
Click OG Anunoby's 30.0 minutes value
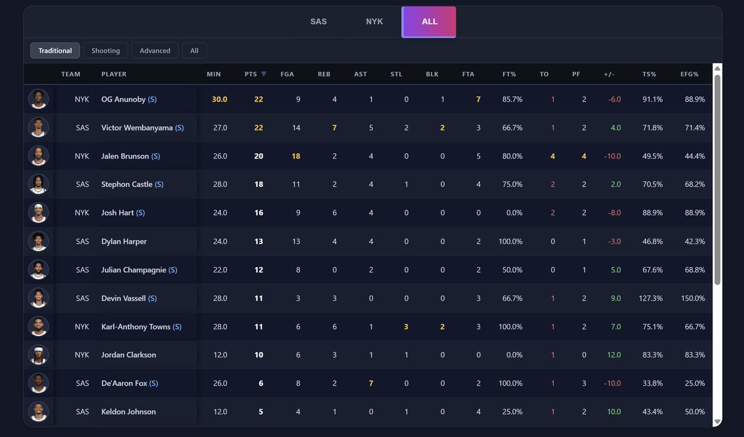pos(219,99)
